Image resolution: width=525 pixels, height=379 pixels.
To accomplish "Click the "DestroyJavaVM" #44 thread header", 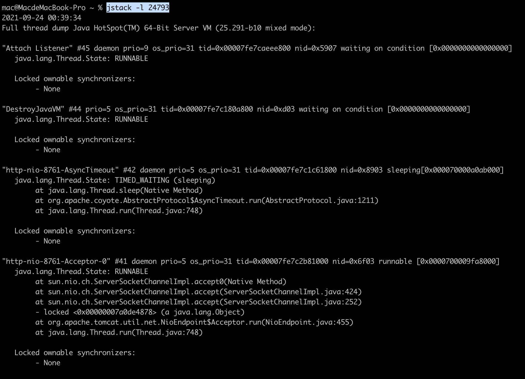I will 236,109.
